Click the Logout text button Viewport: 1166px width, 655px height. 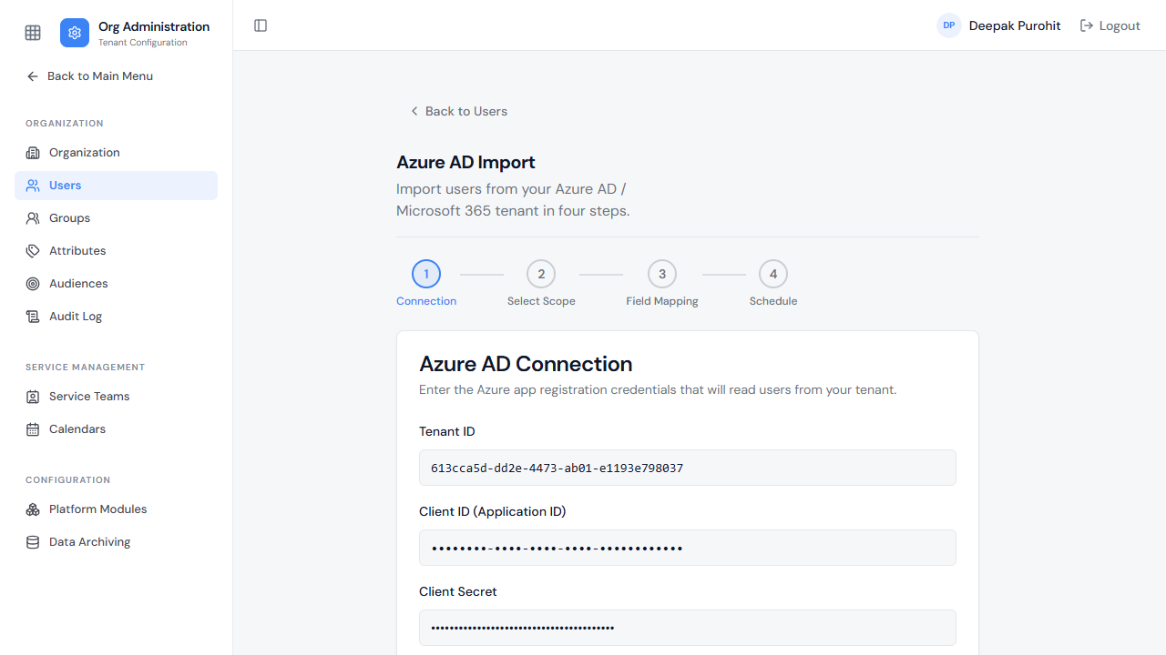pos(1120,25)
